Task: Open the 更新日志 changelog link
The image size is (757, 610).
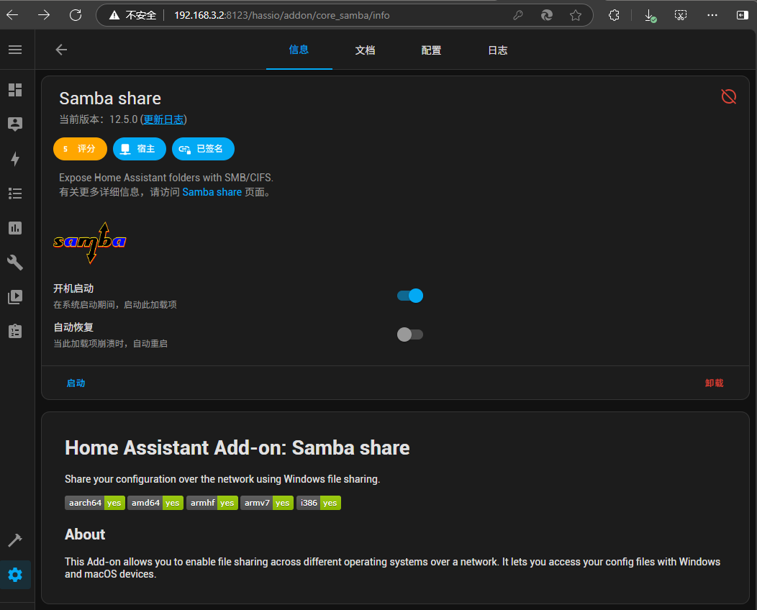Action: [163, 119]
